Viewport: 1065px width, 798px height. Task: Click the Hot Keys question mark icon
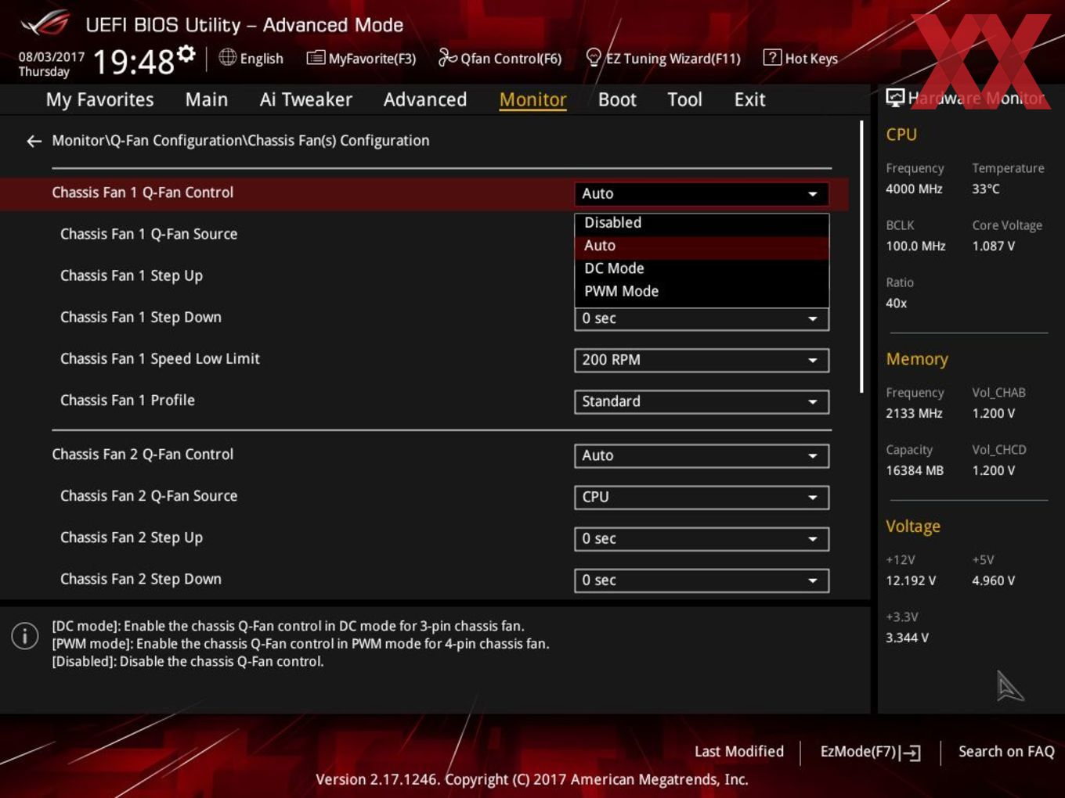[x=772, y=57]
